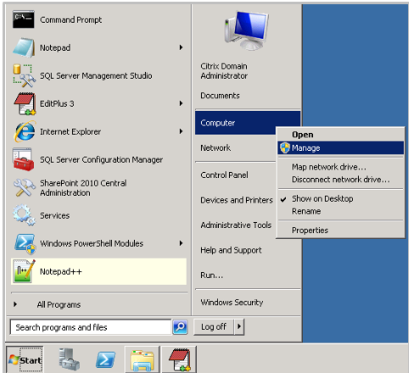
Task: Click the search magnifier button
Action: (x=180, y=327)
